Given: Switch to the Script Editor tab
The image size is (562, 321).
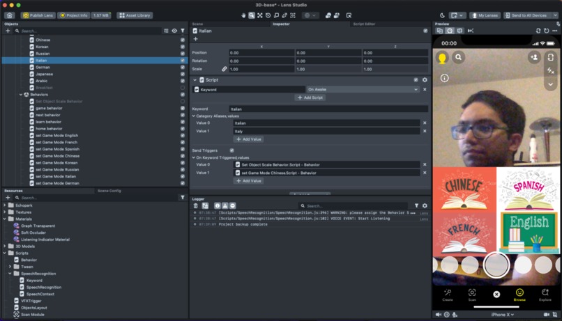Looking at the screenshot, I should [364, 24].
